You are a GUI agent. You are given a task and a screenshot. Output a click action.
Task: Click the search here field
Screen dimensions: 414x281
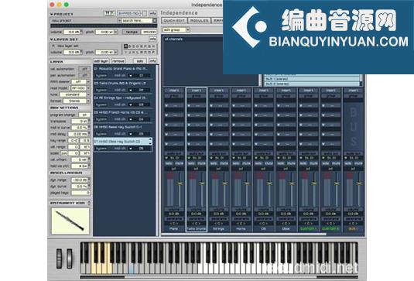click(x=137, y=21)
